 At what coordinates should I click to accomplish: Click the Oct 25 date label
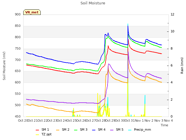(72, 120)
